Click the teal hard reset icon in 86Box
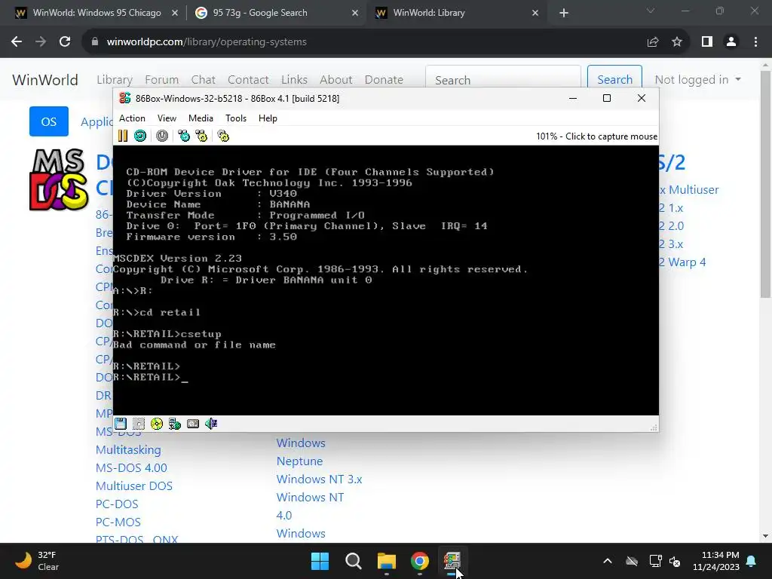The height and width of the screenshot is (579, 772). [x=140, y=136]
